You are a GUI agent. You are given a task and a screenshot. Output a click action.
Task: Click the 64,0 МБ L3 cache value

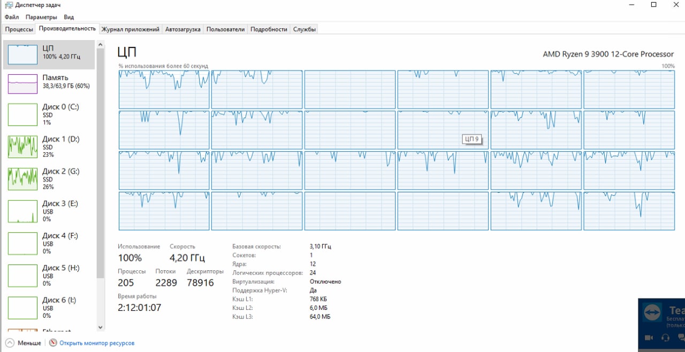pos(320,317)
